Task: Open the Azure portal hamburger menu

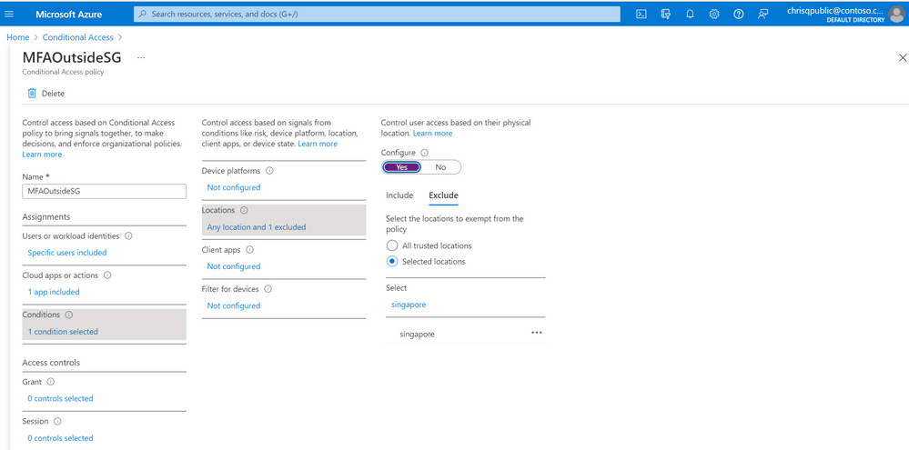Action: tap(9, 14)
